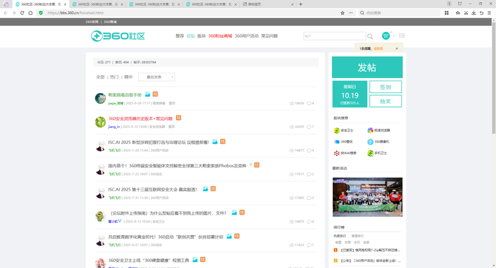The width and height of the screenshot is (496, 268).
Task: Open 360壁纸 board icon
Action: (337, 142)
